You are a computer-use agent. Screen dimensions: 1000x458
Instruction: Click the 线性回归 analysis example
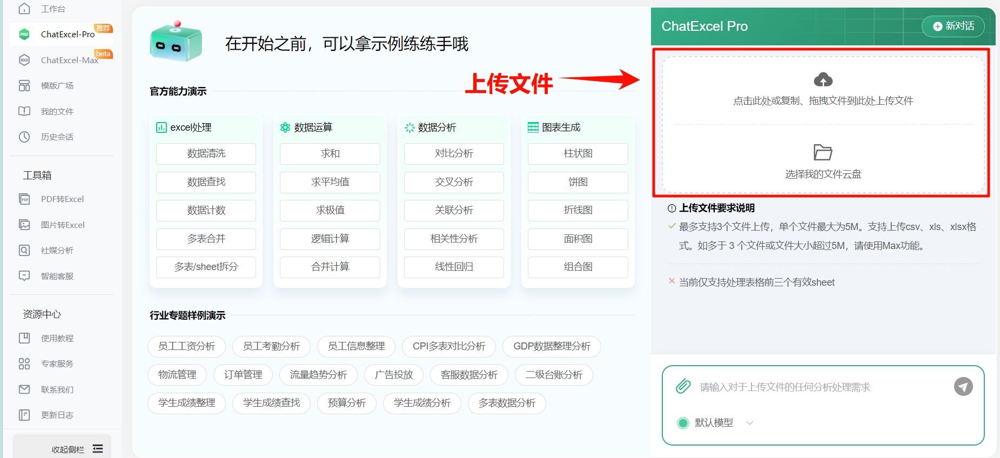454,267
